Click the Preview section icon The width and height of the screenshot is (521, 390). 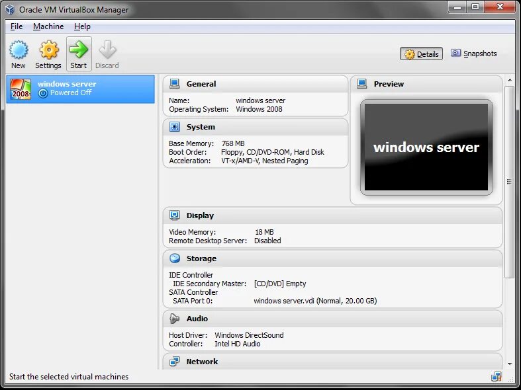click(362, 84)
